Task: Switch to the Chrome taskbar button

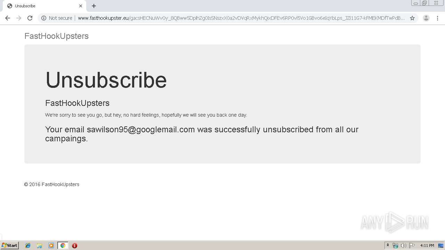Action: tap(63, 245)
